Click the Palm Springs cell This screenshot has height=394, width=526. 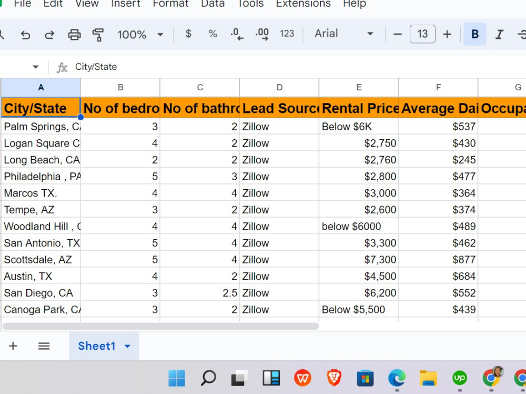tap(41, 127)
